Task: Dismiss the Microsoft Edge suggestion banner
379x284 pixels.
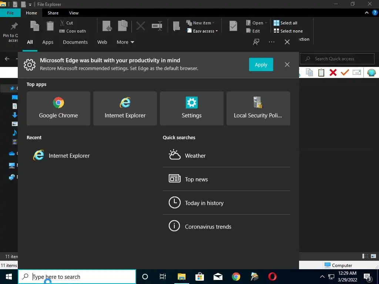Action: (287, 64)
